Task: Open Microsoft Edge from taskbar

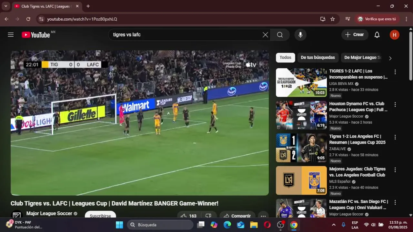Action: coord(227,225)
